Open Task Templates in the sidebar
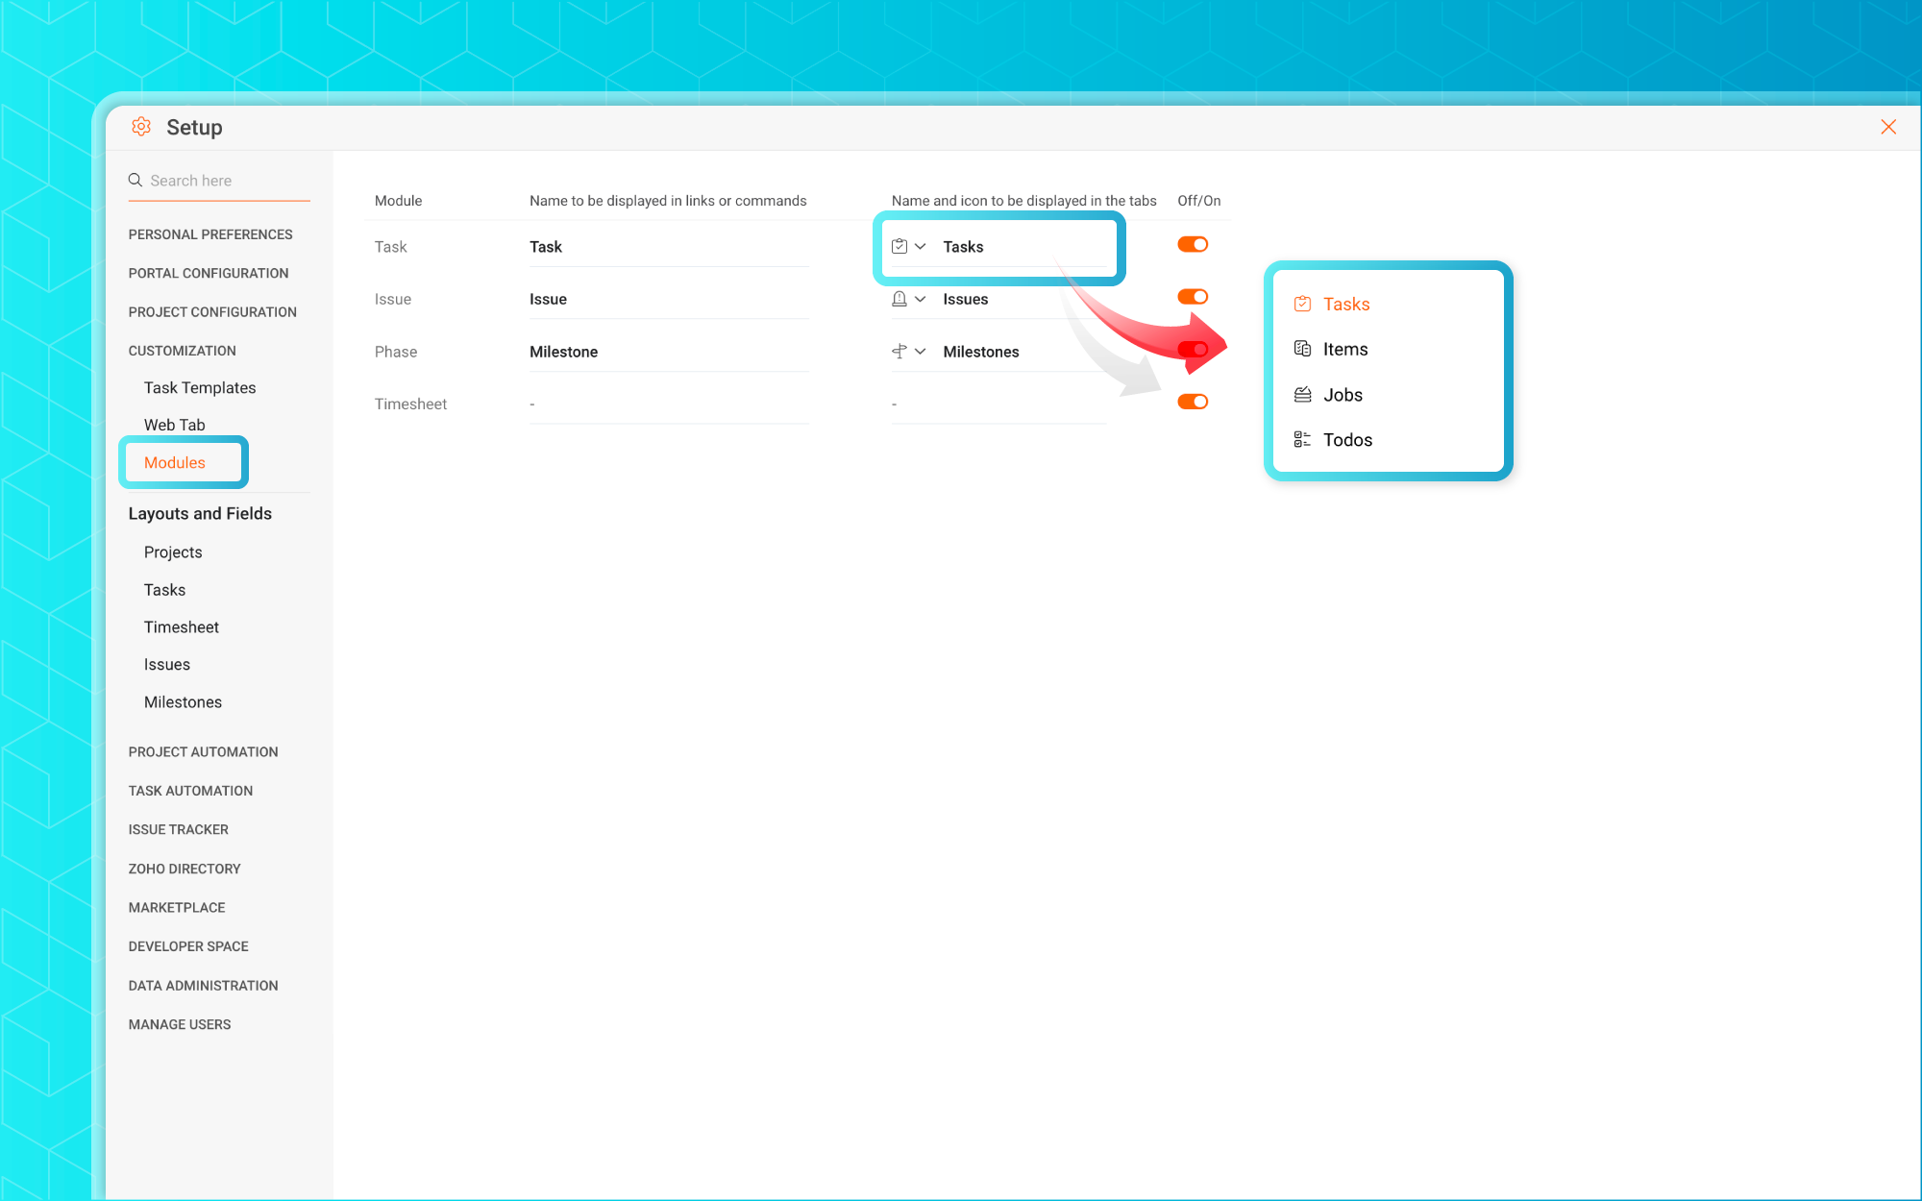 coord(200,387)
